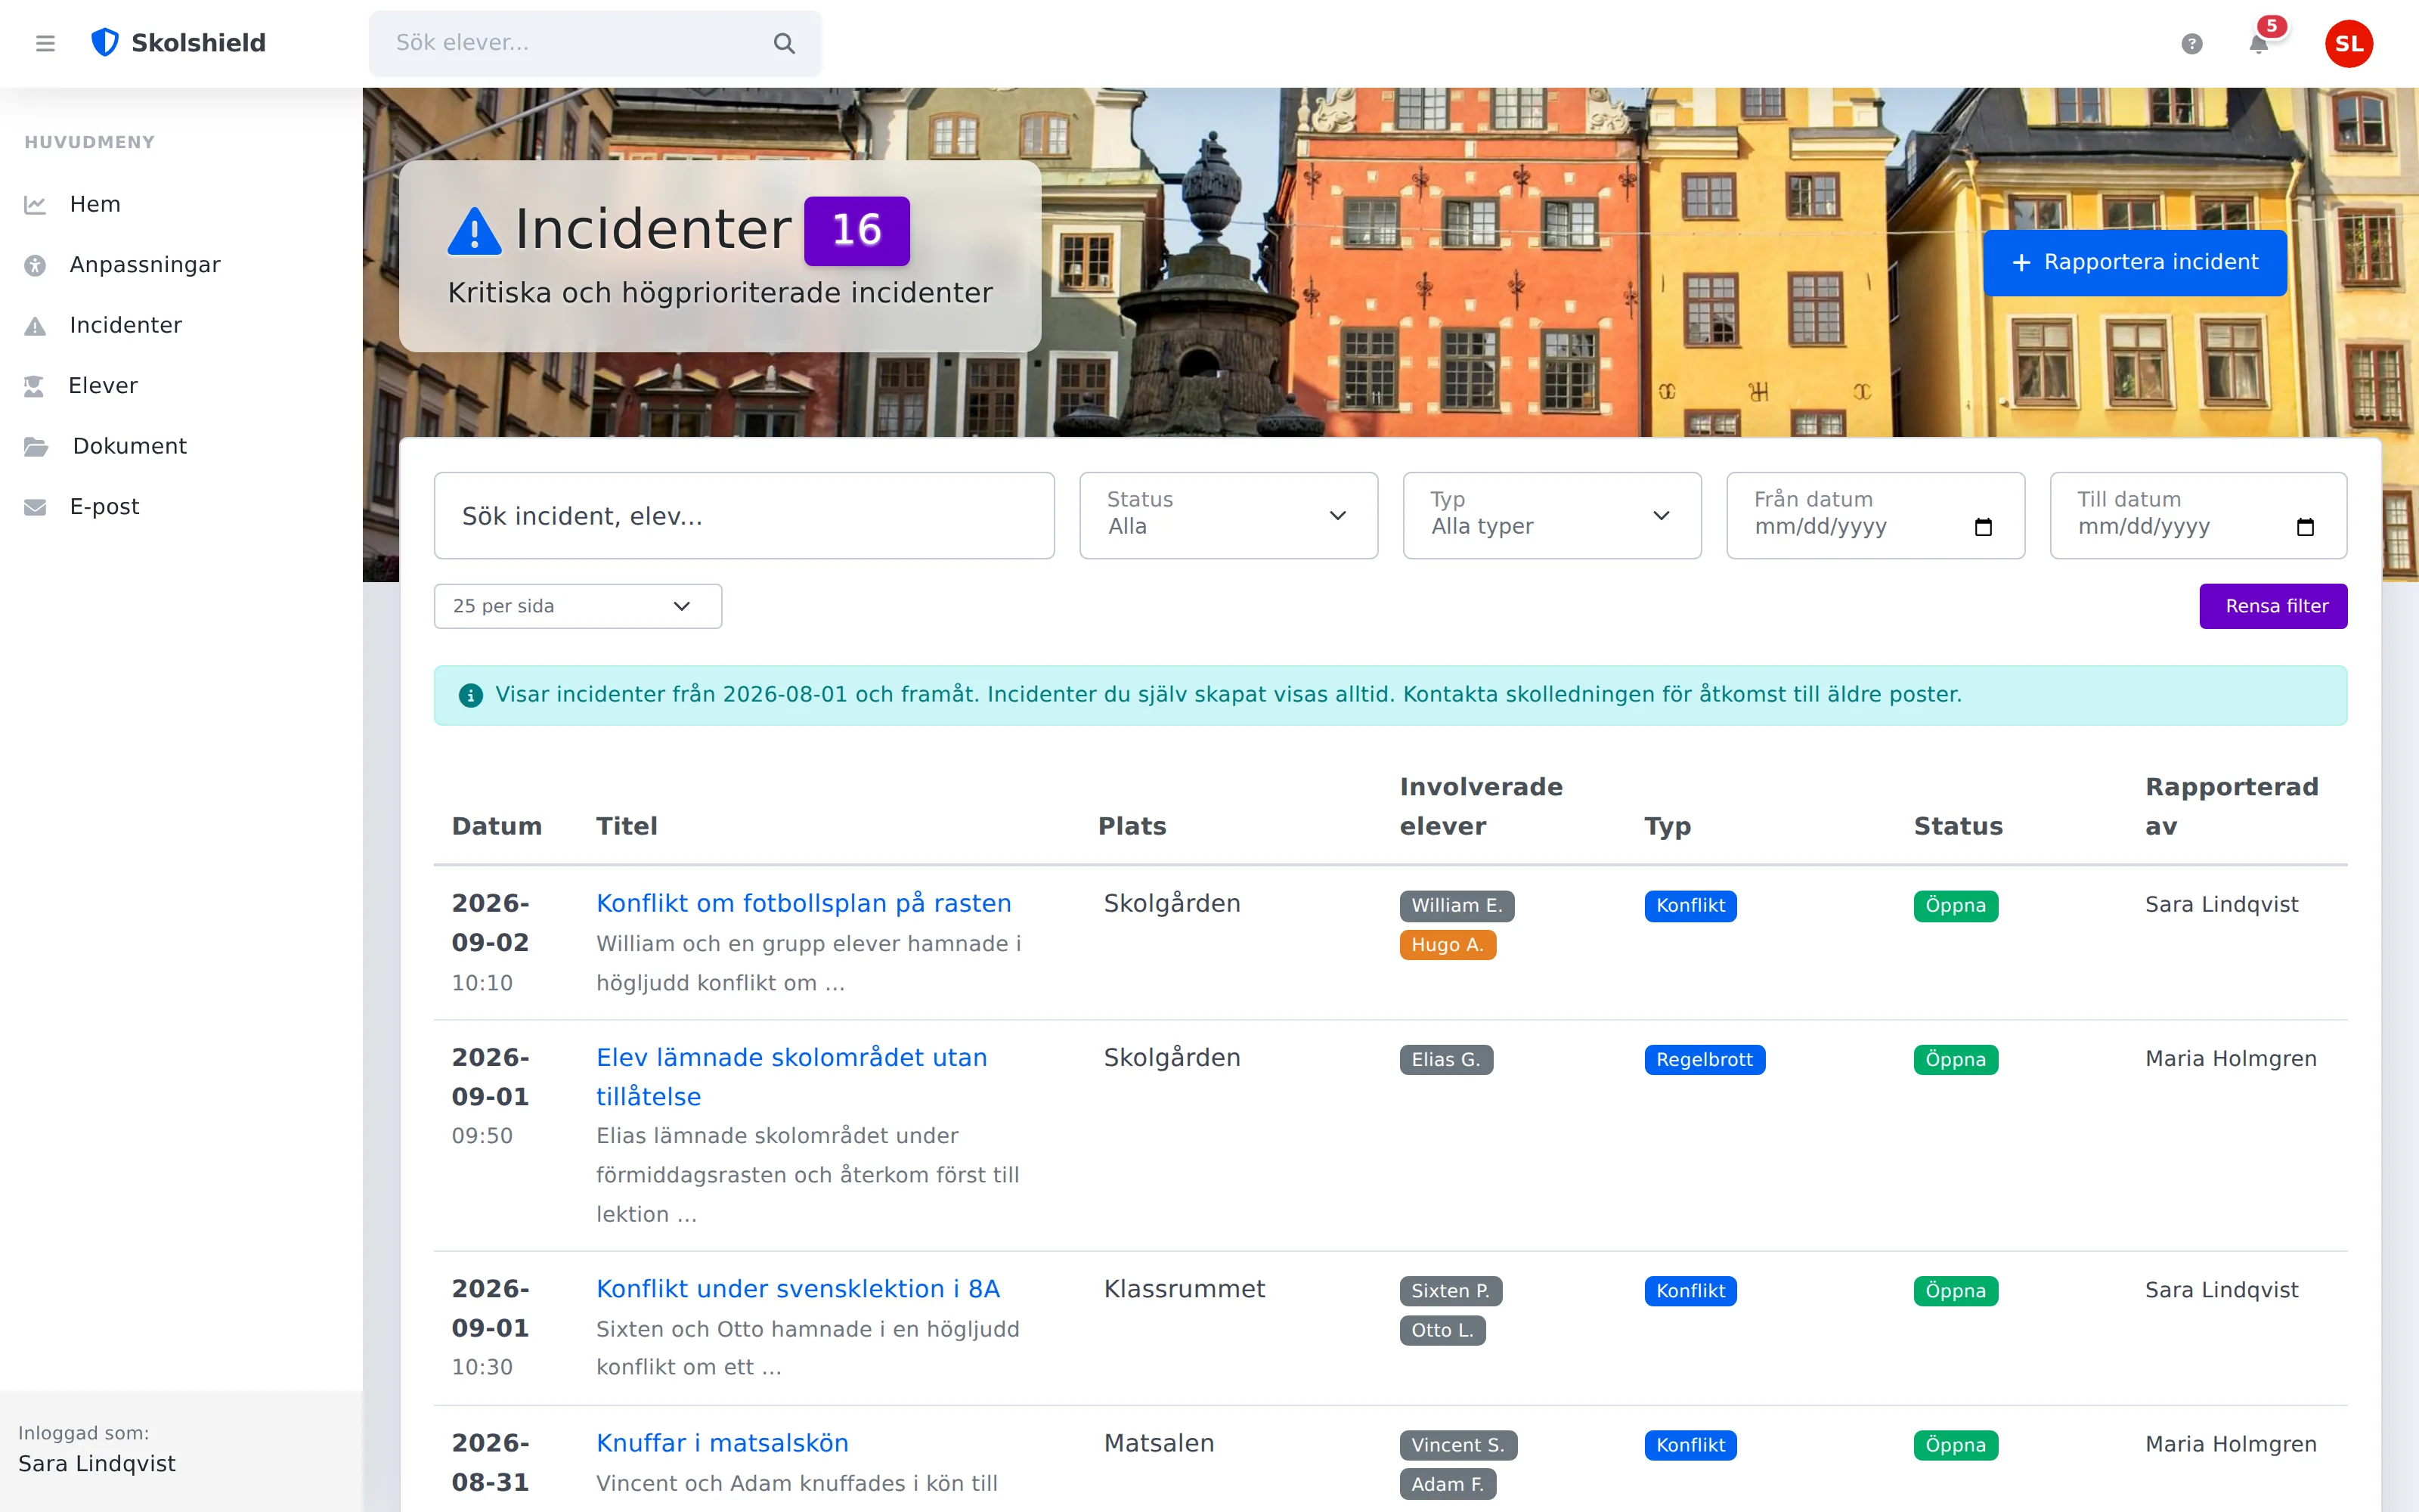Open the Status filter dropdown
Image resolution: width=2419 pixels, height=1512 pixels.
click(1228, 515)
